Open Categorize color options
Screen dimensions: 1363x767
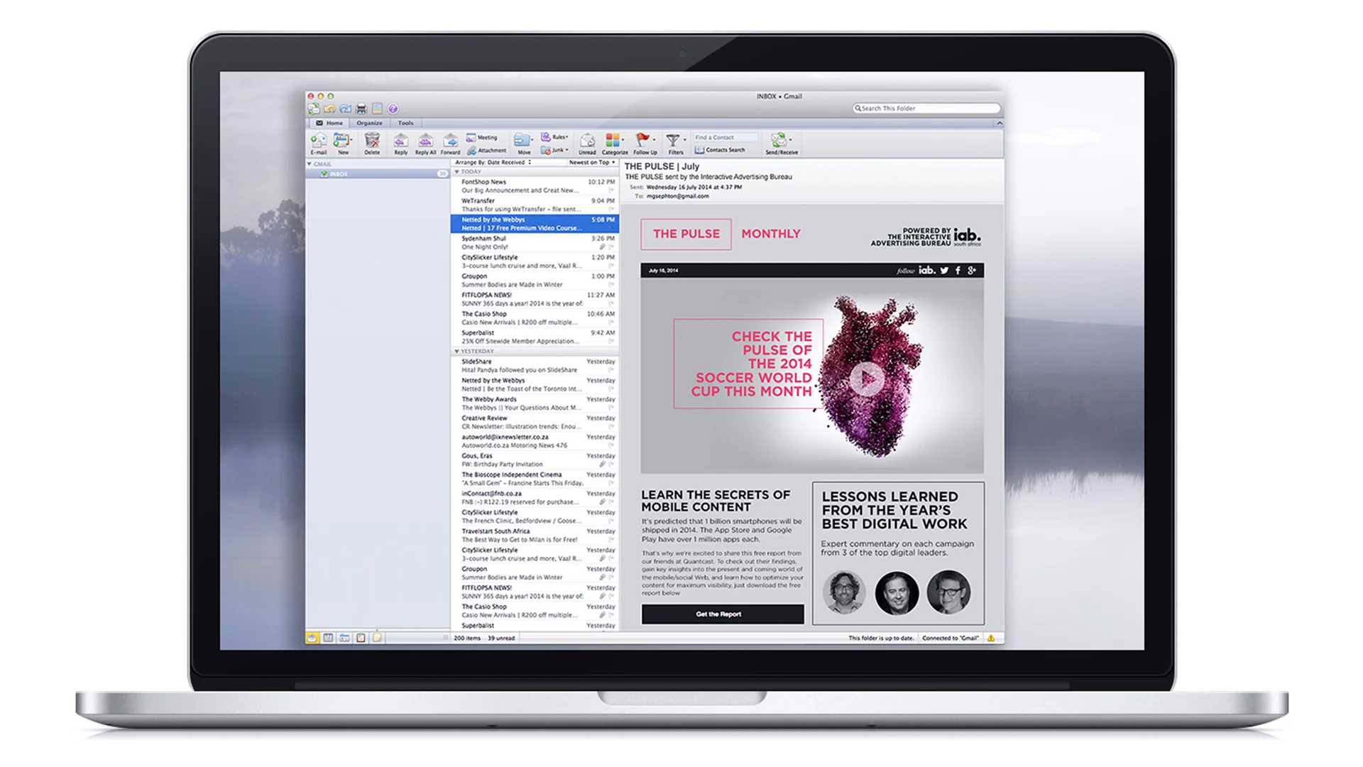point(613,143)
